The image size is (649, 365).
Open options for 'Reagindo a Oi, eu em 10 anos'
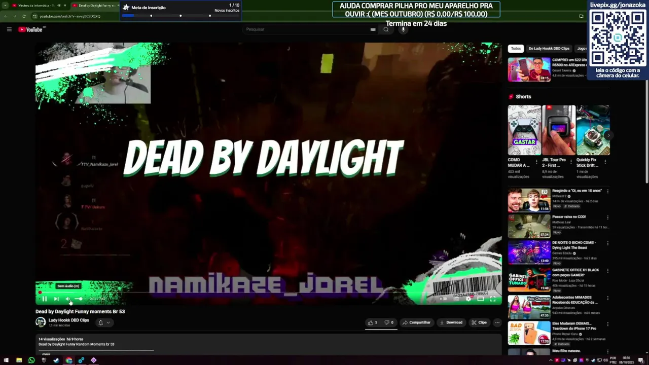coord(607,192)
